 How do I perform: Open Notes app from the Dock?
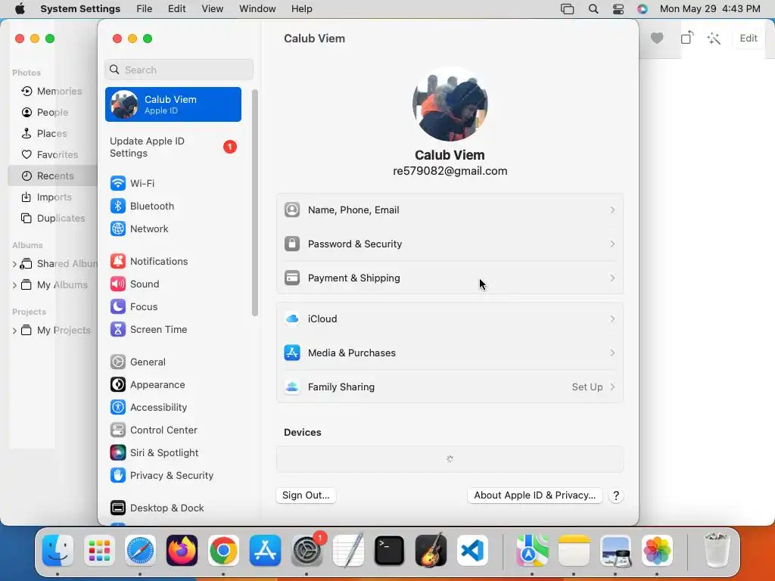pos(574,551)
